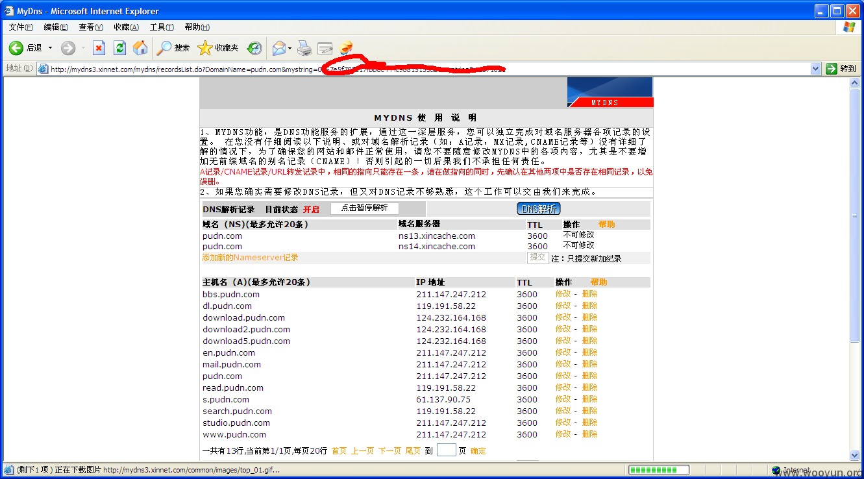
Task: Click the MYDNS logo banner image
Action: point(610,92)
